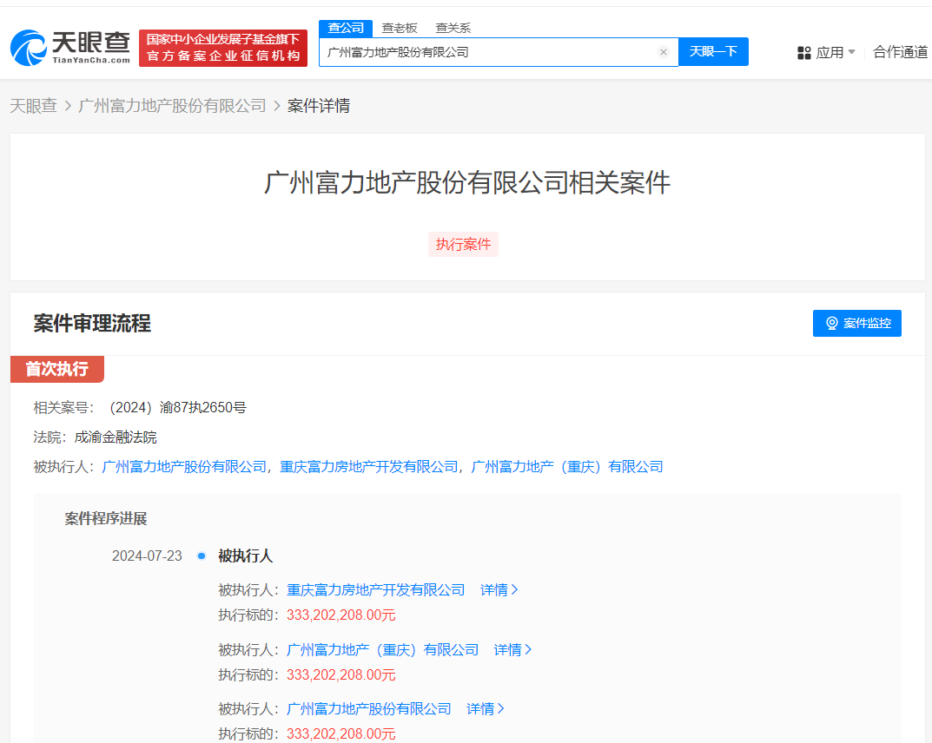
Task: Click inside the company search input field
Action: tap(495, 52)
